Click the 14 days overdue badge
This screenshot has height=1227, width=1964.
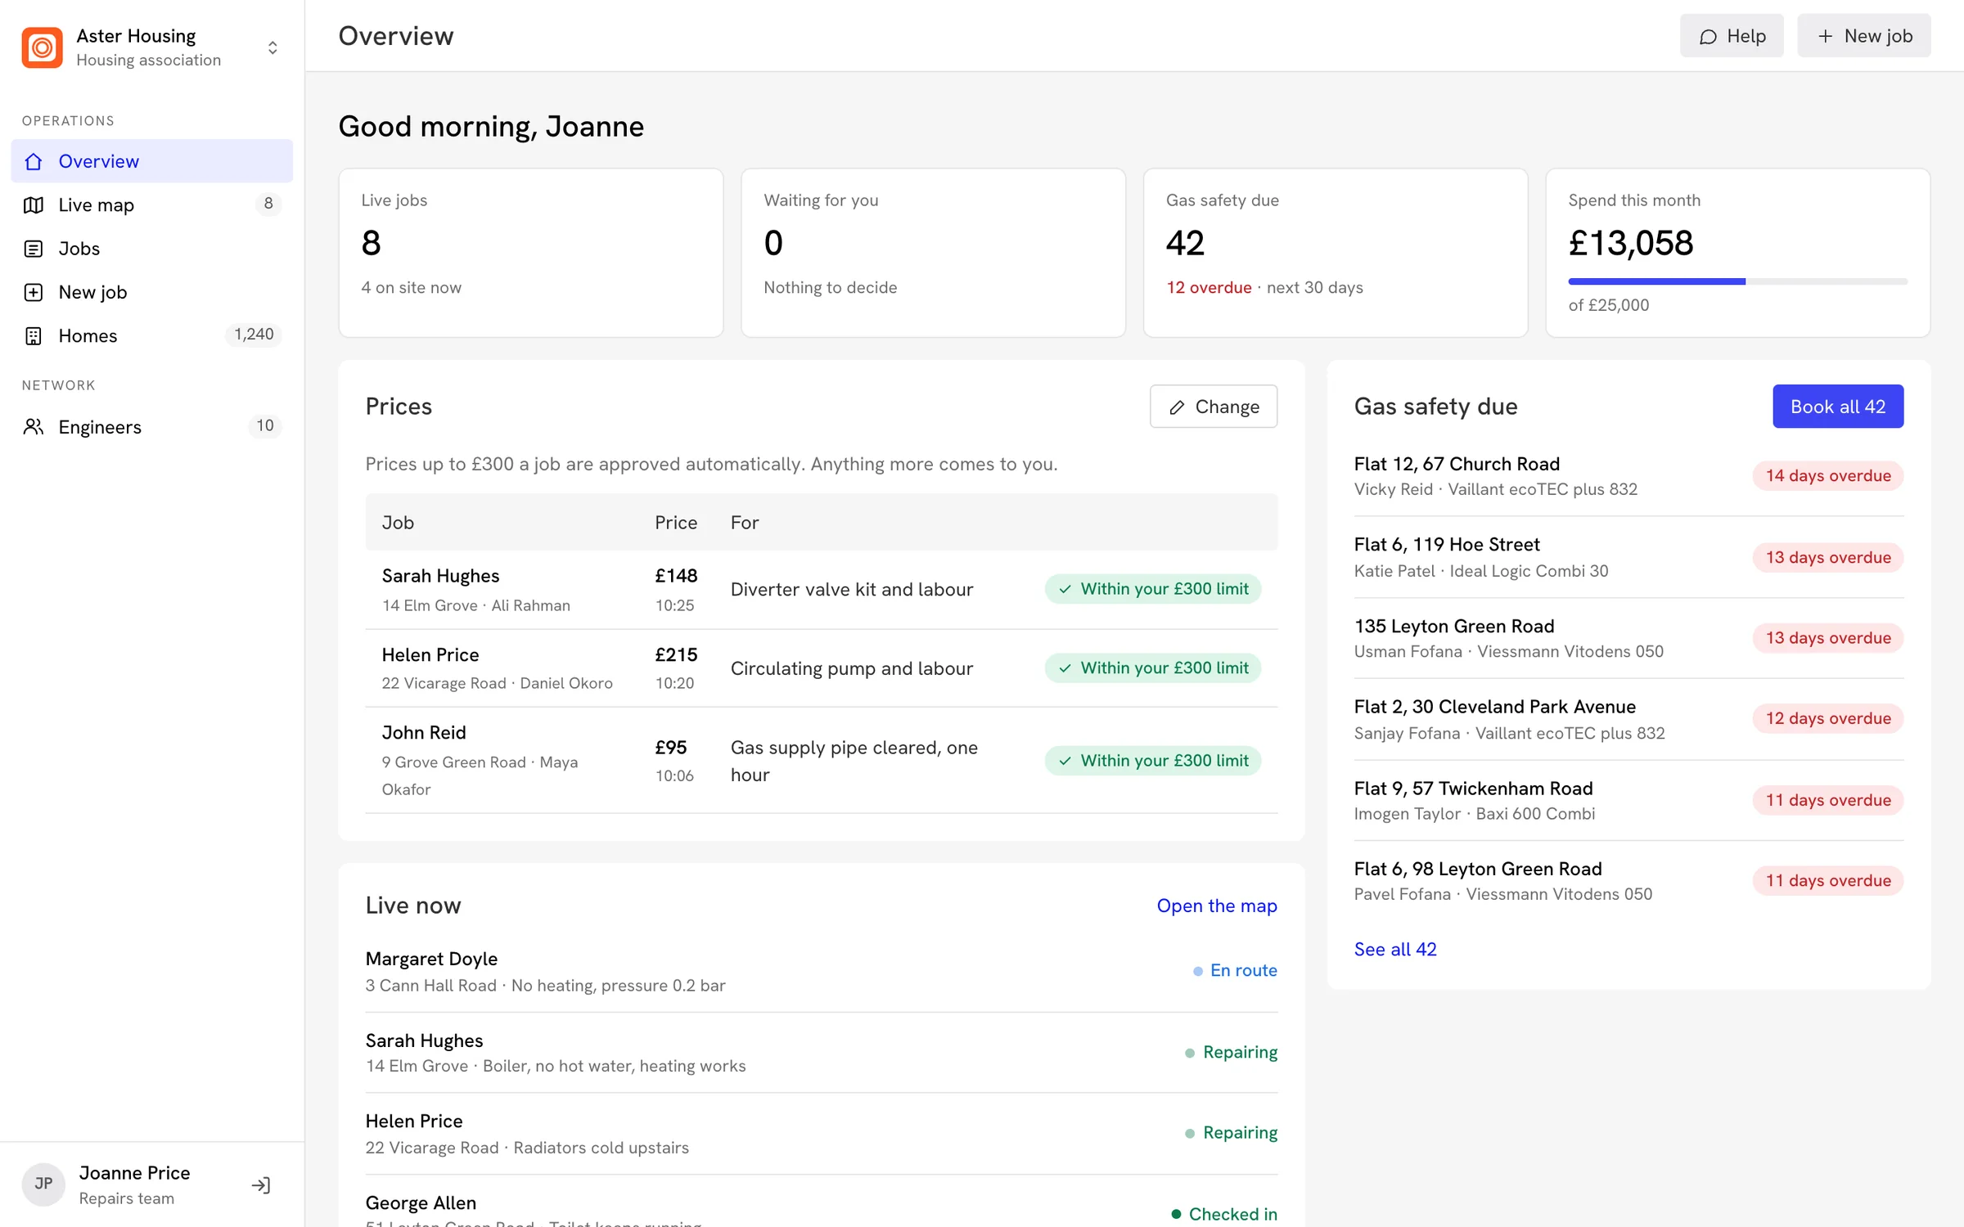click(x=1827, y=475)
